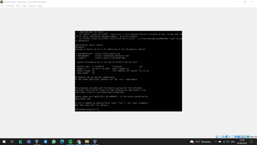Open the network adapter status icon
The height and width of the screenshot is (145, 257).
226,137
